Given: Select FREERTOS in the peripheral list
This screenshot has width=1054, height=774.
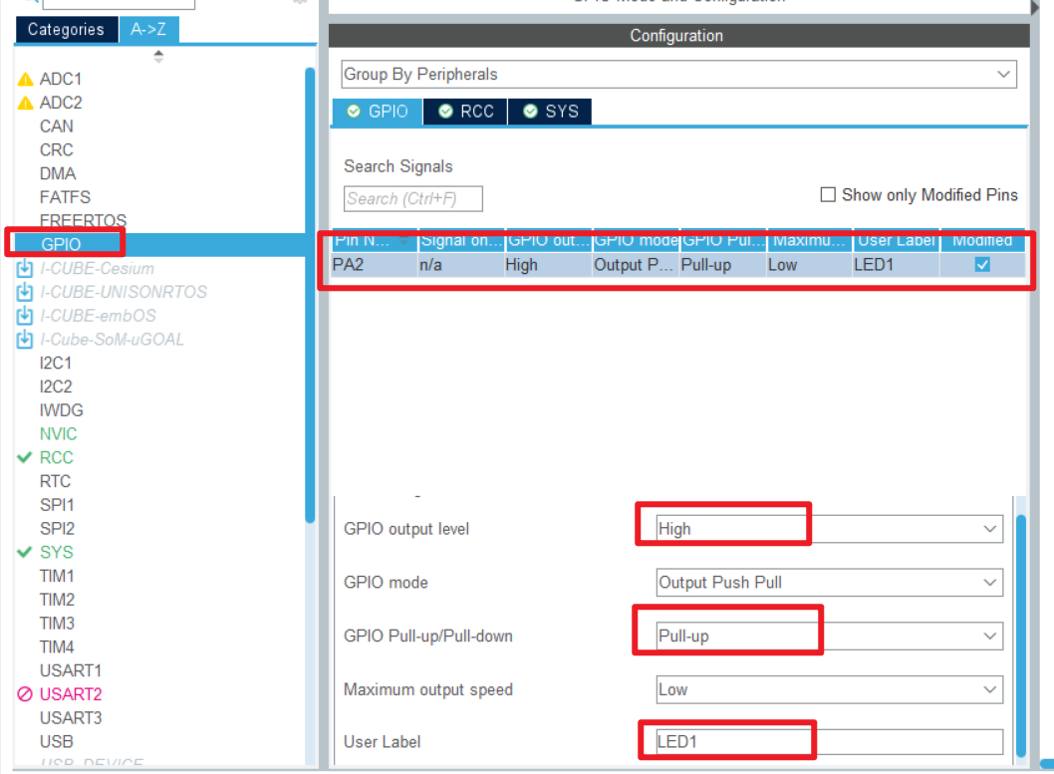Looking at the screenshot, I should 84,220.
